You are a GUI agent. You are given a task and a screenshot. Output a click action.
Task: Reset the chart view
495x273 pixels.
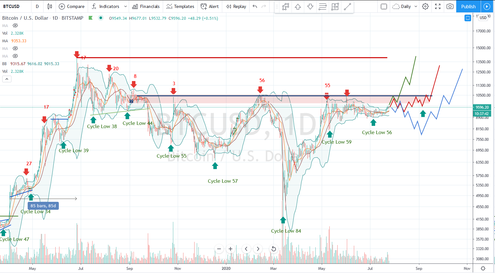(273, 249)
